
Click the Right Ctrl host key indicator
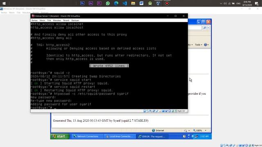(181, 111)
